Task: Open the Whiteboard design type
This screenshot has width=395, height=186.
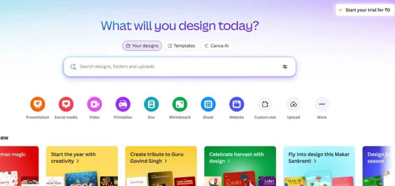Action: click(180, 104)
